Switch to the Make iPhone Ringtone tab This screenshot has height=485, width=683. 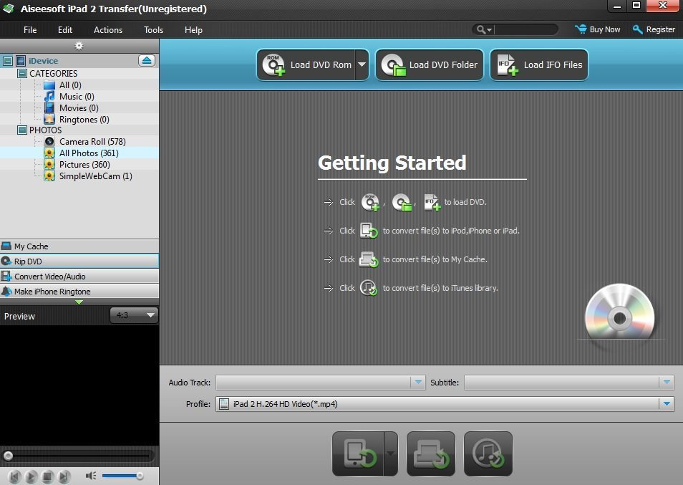point(79,291)
